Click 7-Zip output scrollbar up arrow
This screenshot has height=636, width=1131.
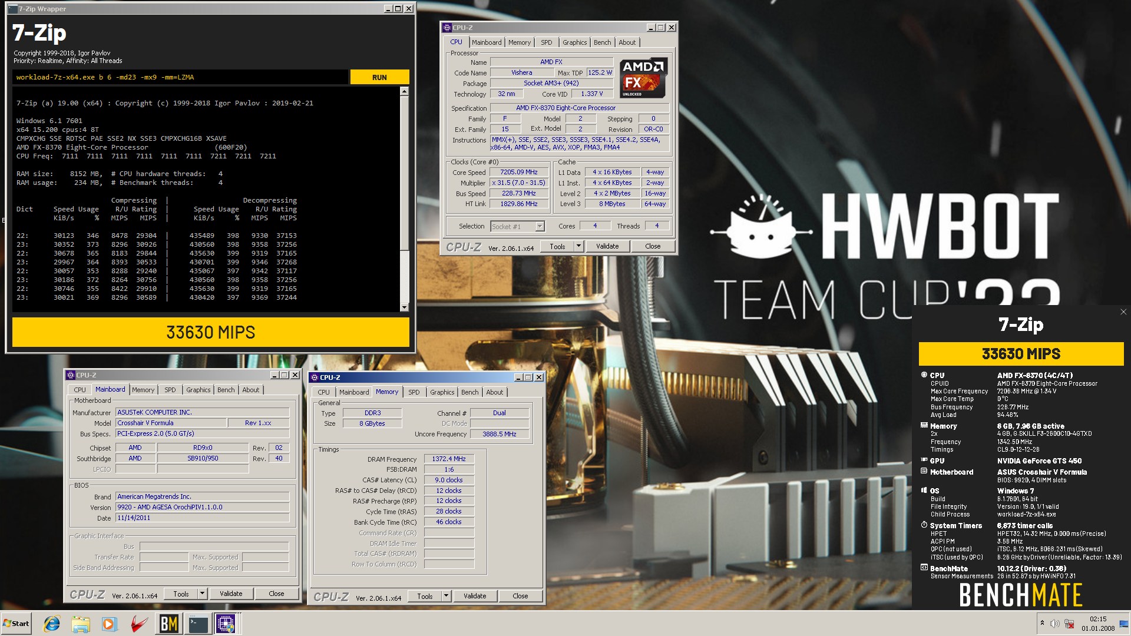click(404, 91)
